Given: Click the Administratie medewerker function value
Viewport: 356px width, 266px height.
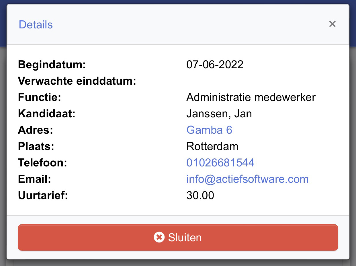Looking at the screenshot, I should click(251, 97).
